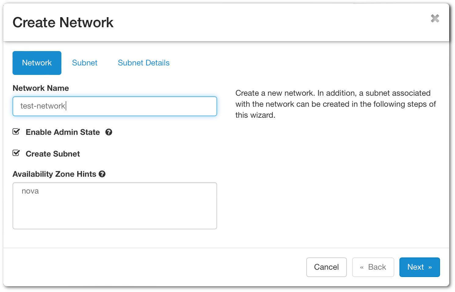Click the Create Network dialog title
The height and width of the screenshot is (292, 455).
(63, 23)
